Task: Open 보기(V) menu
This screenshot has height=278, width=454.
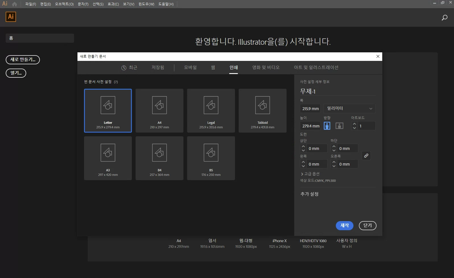Action: (129, 4)
